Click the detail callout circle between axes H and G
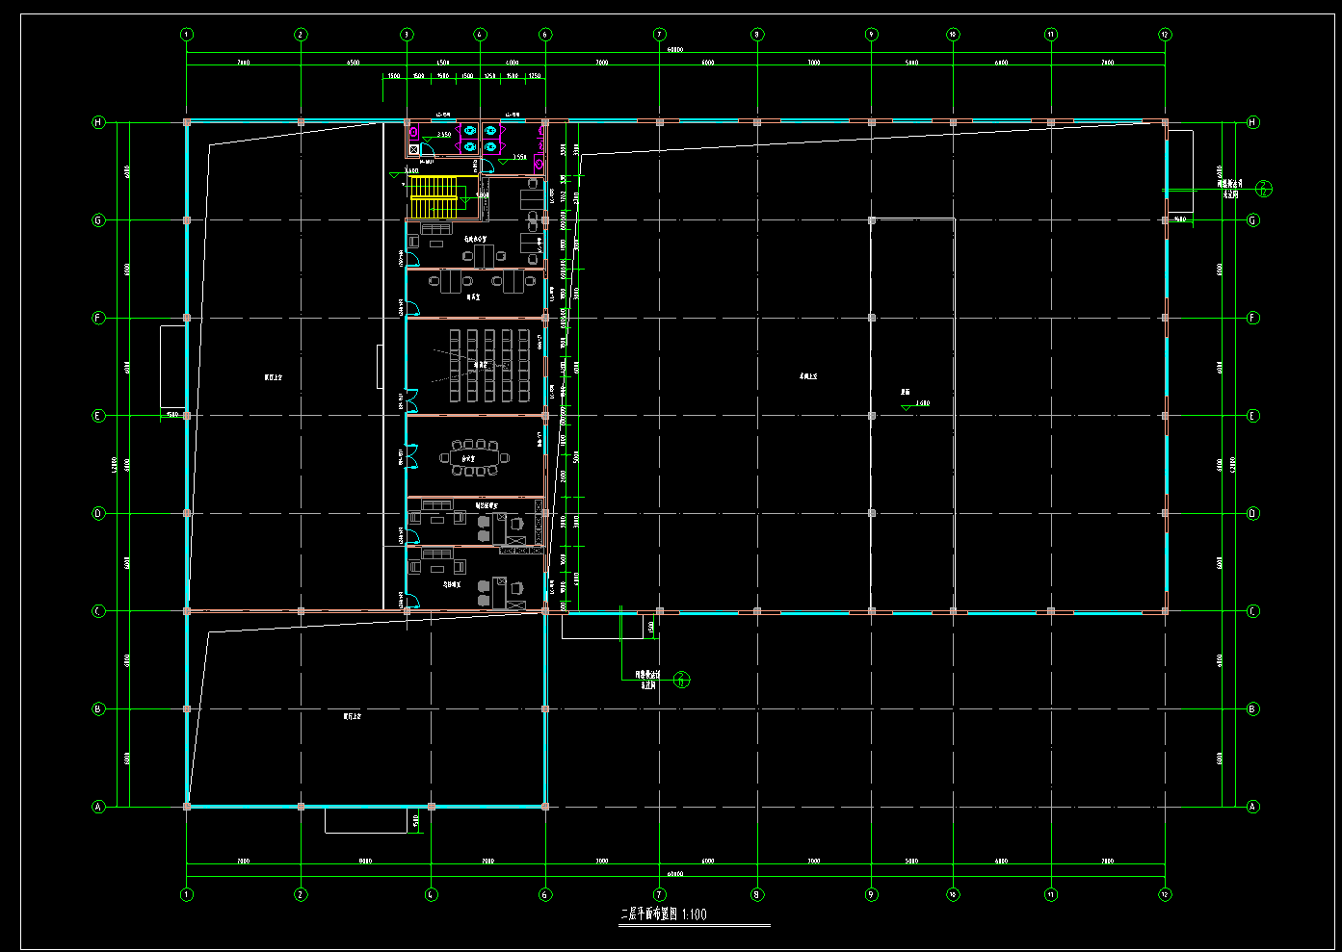This screenshot has width=1342, height=952. click(x=1265, y=190)
